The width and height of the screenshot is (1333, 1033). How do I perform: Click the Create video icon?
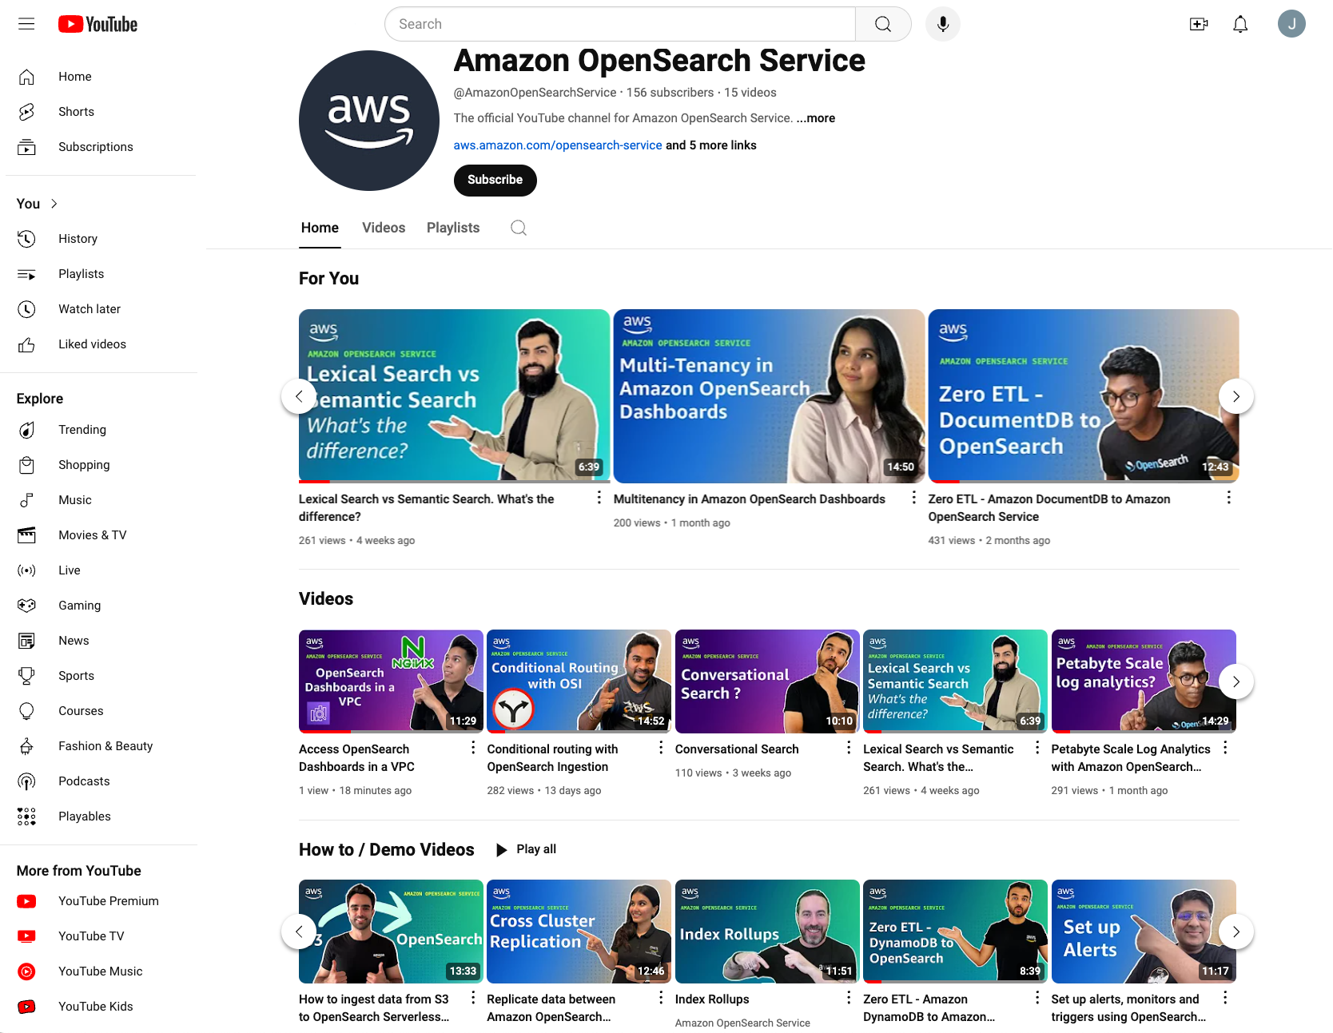1199,24
